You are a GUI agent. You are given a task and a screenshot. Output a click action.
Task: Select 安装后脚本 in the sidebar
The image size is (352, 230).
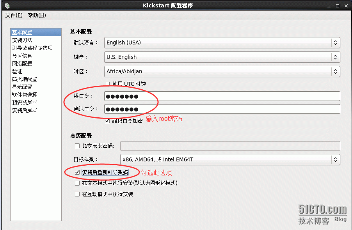pos(36,110)
